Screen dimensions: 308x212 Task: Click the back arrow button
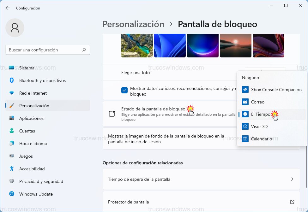point(8,8)
